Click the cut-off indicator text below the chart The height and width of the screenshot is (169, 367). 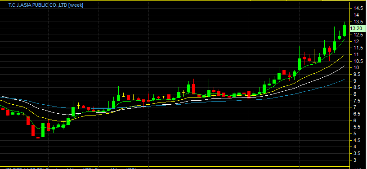click(x=70, y=168)
